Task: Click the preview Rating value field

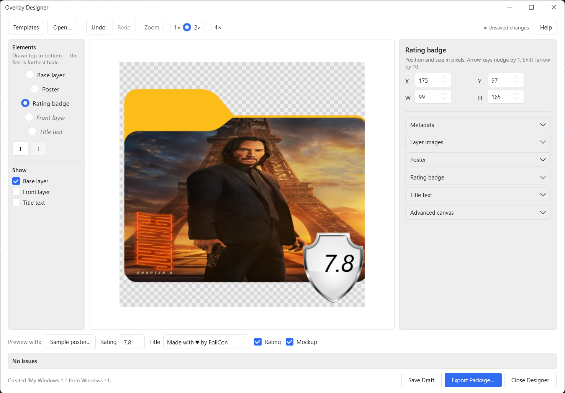Action: pos(132,342)
